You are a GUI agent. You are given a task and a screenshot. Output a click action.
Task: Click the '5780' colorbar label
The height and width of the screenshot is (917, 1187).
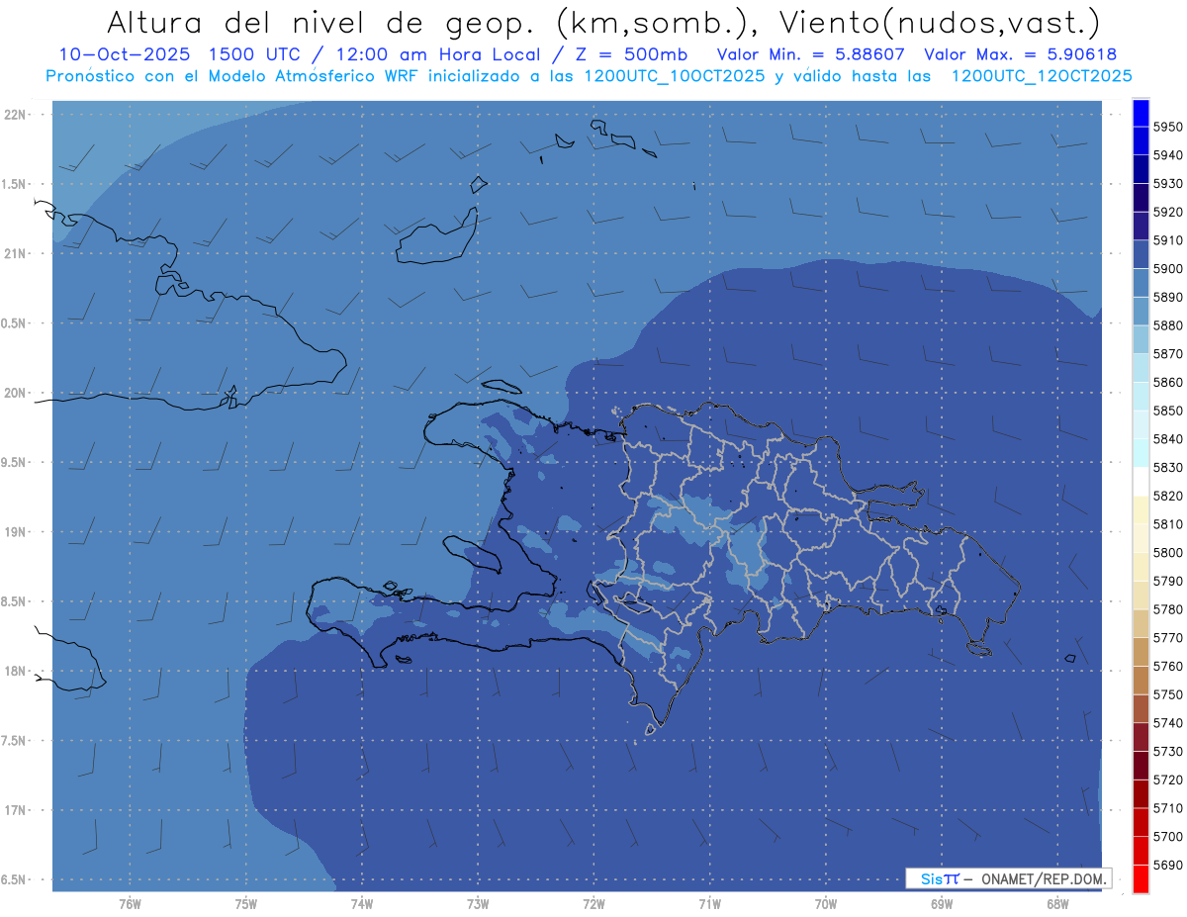click(1167, 609)
